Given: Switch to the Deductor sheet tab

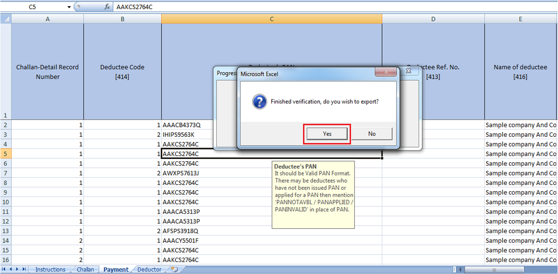Looking at the screenshot, I should tap(149, 269).
